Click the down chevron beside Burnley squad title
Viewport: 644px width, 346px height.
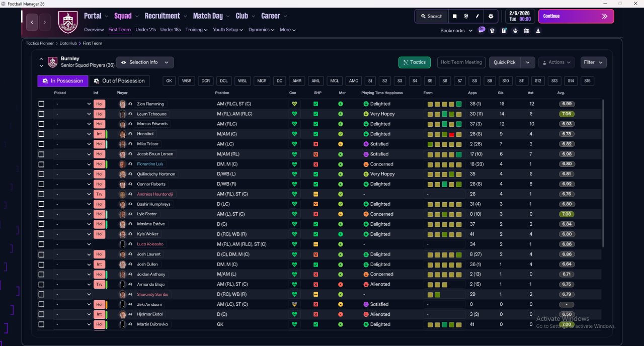tap(41, 66)
